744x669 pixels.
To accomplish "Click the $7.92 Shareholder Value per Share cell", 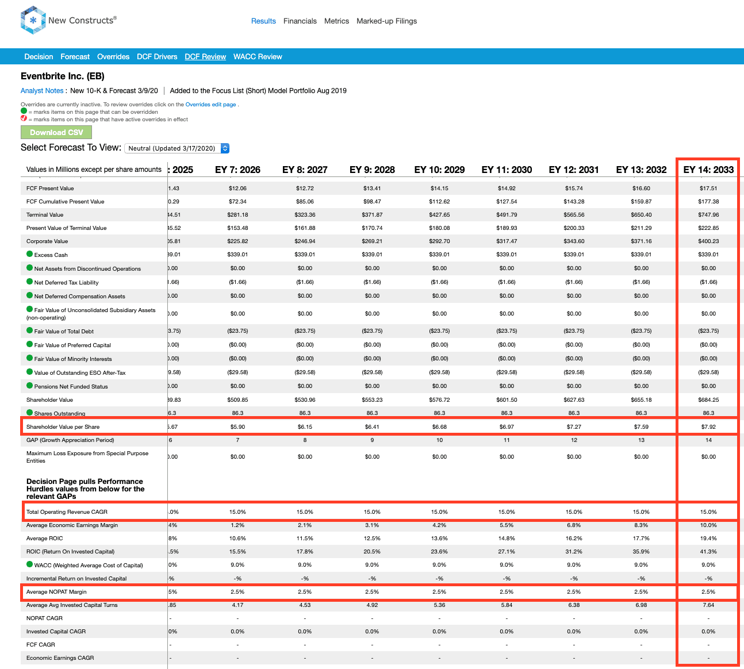I will point(708,427).
